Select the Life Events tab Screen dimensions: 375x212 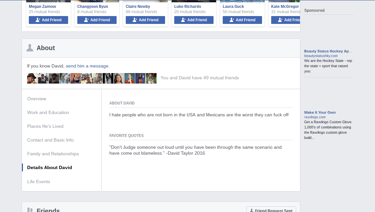(x=39, y=182)
